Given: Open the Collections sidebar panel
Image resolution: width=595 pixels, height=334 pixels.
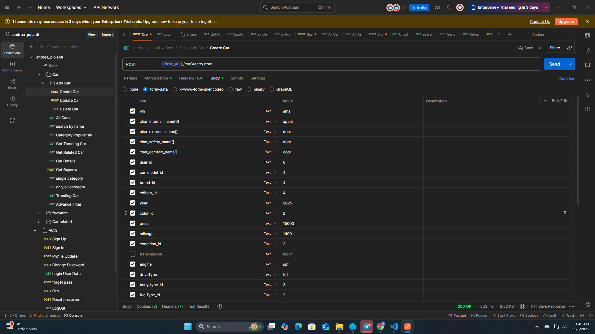Looking at the screenshot, I should coord(12,49).
